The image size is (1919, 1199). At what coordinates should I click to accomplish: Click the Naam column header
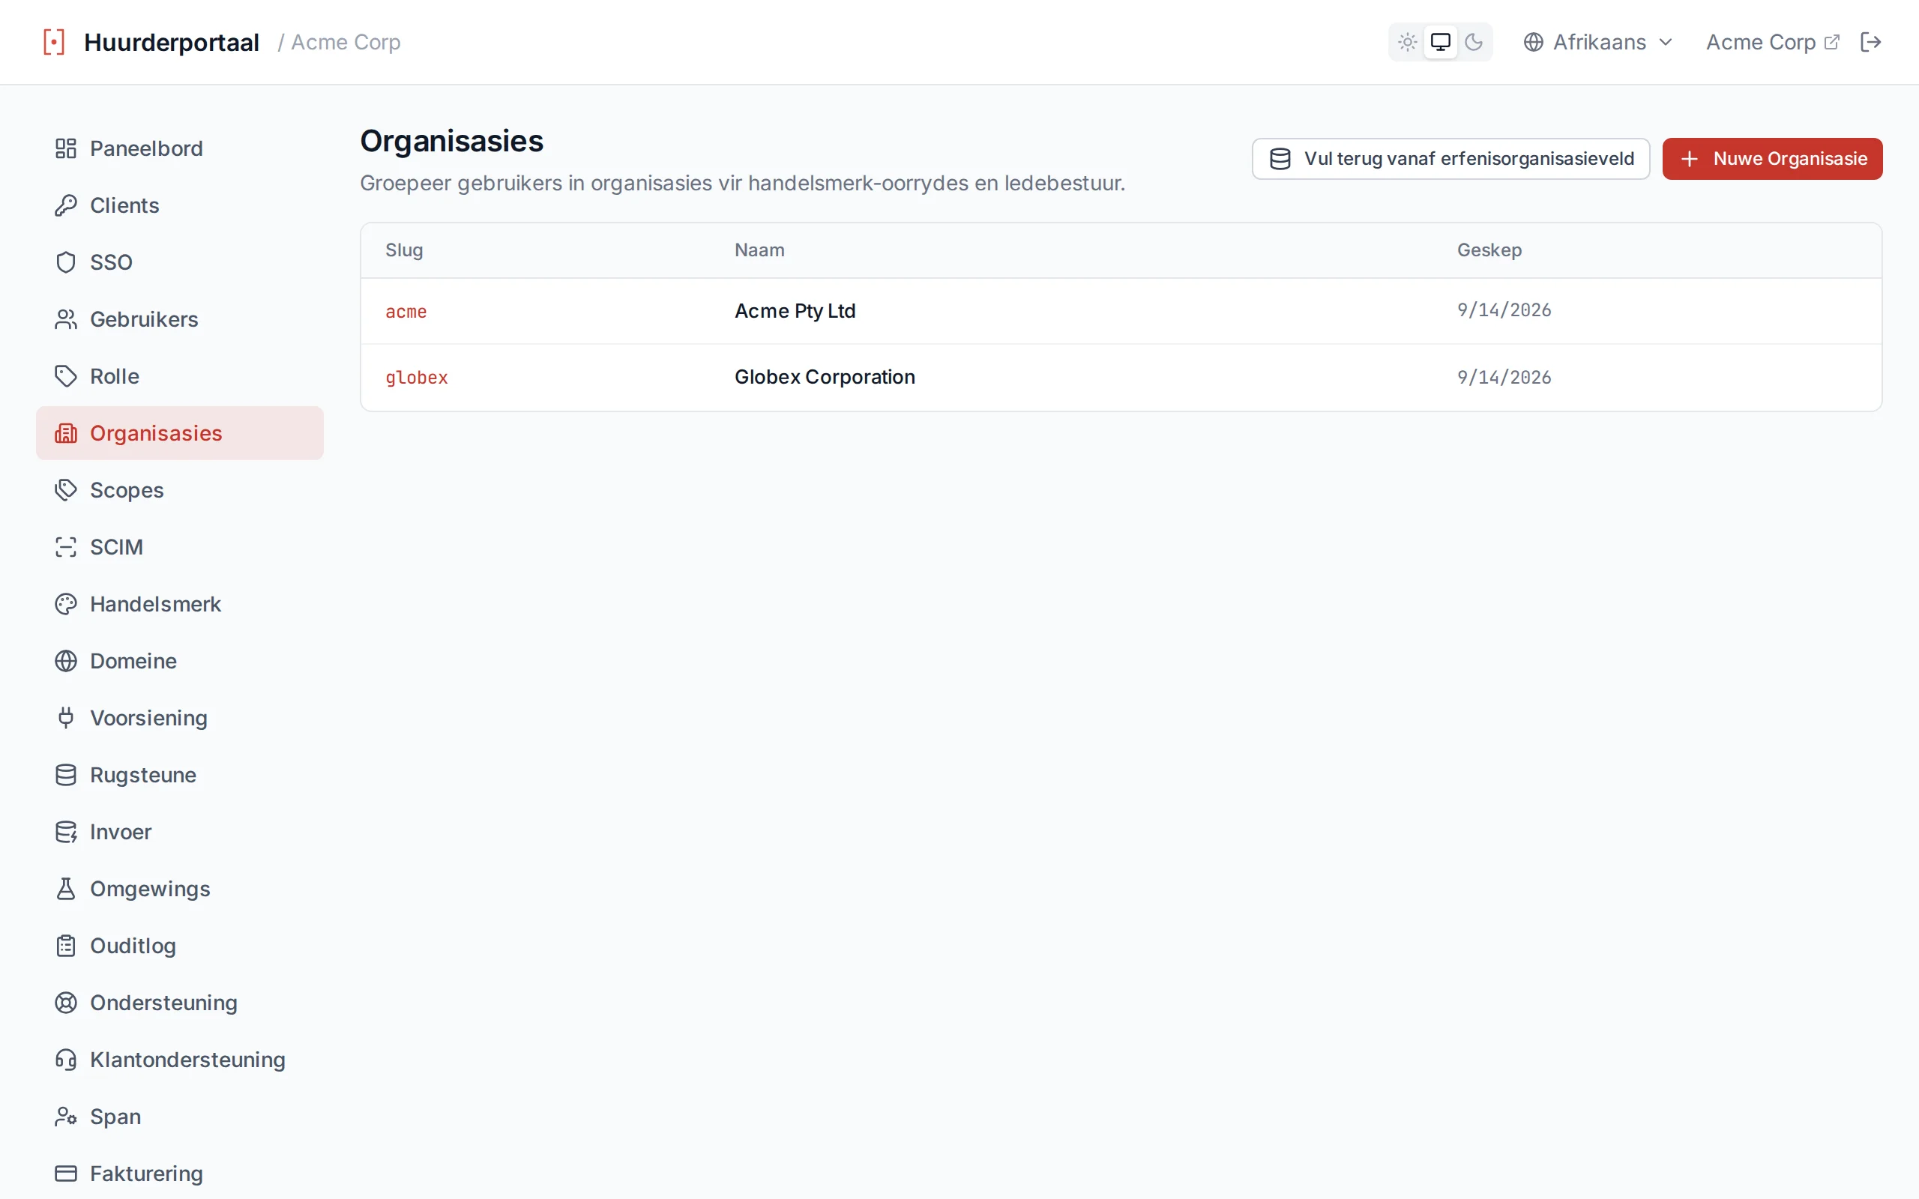tap(759, 250)
